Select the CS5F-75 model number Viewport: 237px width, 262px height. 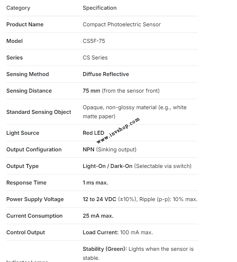click(94, 41)
